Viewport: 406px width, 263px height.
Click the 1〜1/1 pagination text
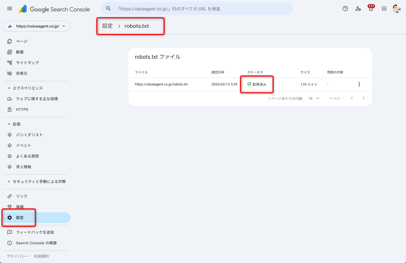click(x=334, y=99)
